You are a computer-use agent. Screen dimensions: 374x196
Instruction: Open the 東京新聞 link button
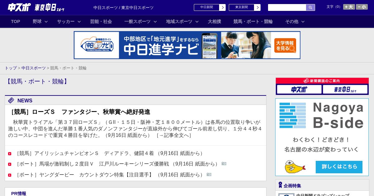tap(242, 7)
